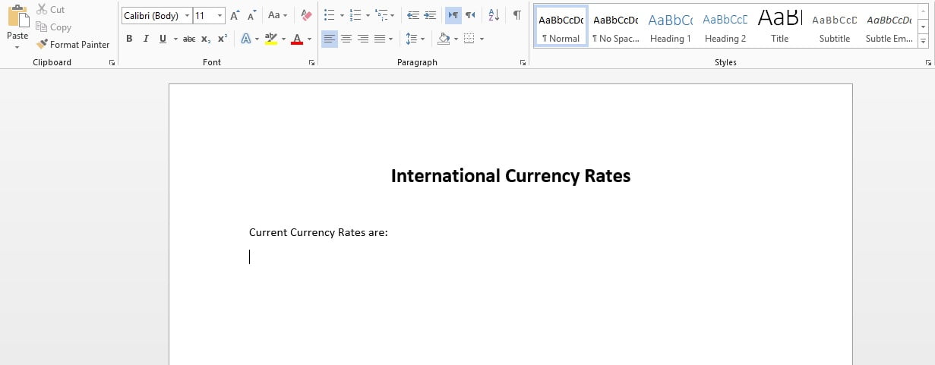This screenshot has height=365, width=935.
Task: Click the Borders icon
Action: 469,39
